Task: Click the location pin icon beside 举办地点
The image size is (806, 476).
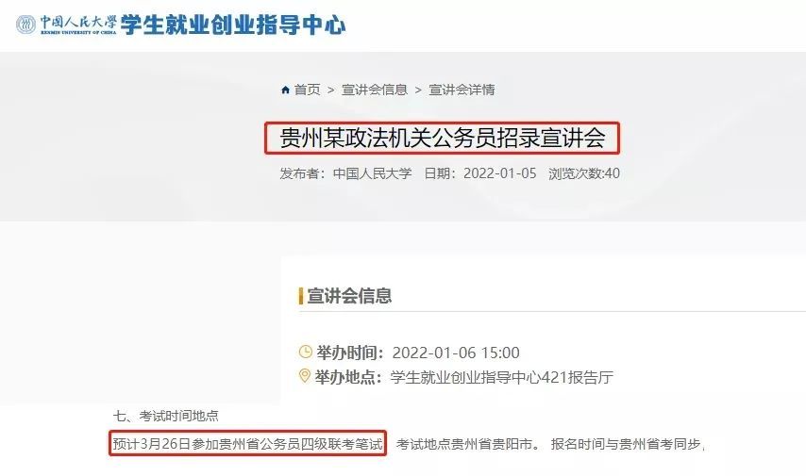Action: (304, 376)
